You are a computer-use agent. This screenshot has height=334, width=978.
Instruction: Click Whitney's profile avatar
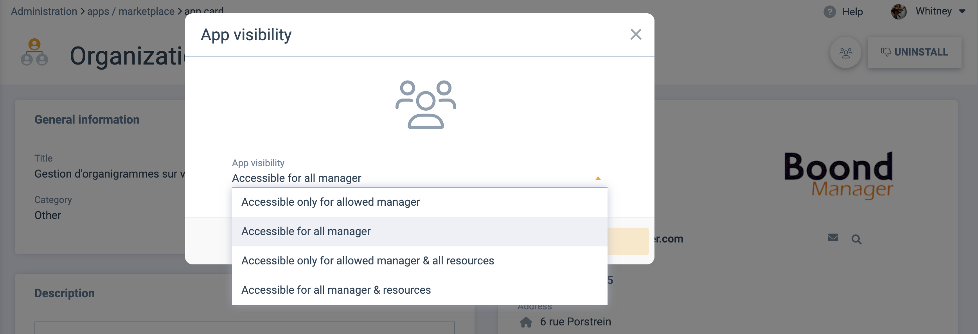point(899,11)
